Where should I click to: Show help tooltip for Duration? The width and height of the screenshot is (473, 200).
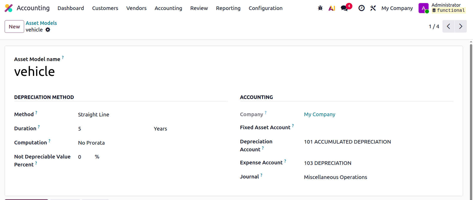(39, 127)
